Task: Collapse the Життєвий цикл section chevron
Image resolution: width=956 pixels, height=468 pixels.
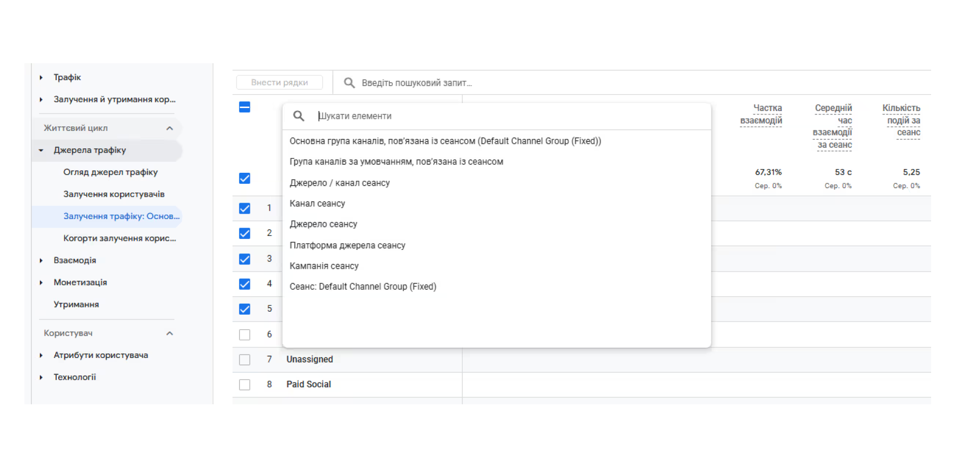Action: [169, 128]
